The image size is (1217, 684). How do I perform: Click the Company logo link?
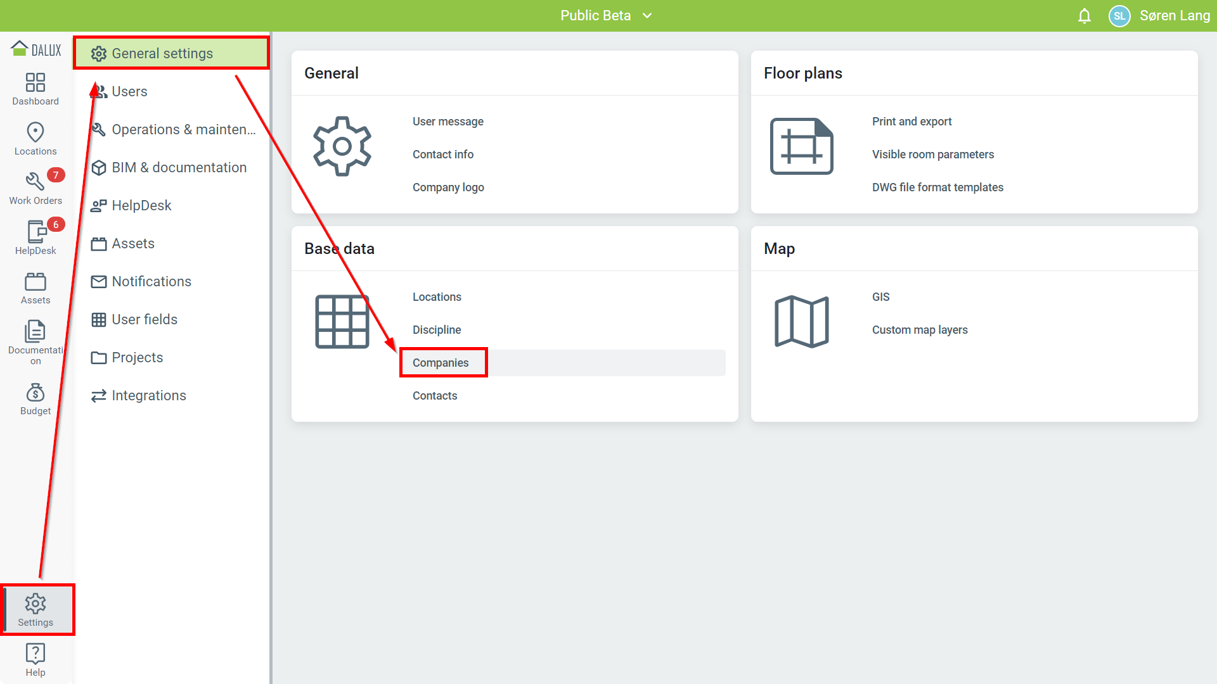click(x=448, y=187)
